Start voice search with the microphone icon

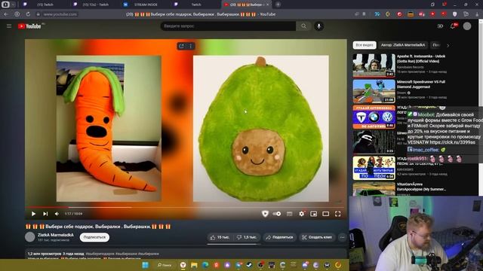(318, 26)
